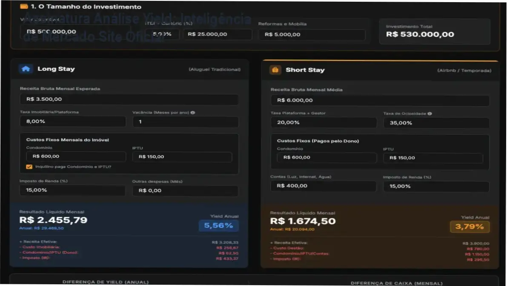This screenshot has height=286, width=507.
Task: Click Custos Fixos (Pagos pelo Dono) heading
Action: tap(318, 141)
